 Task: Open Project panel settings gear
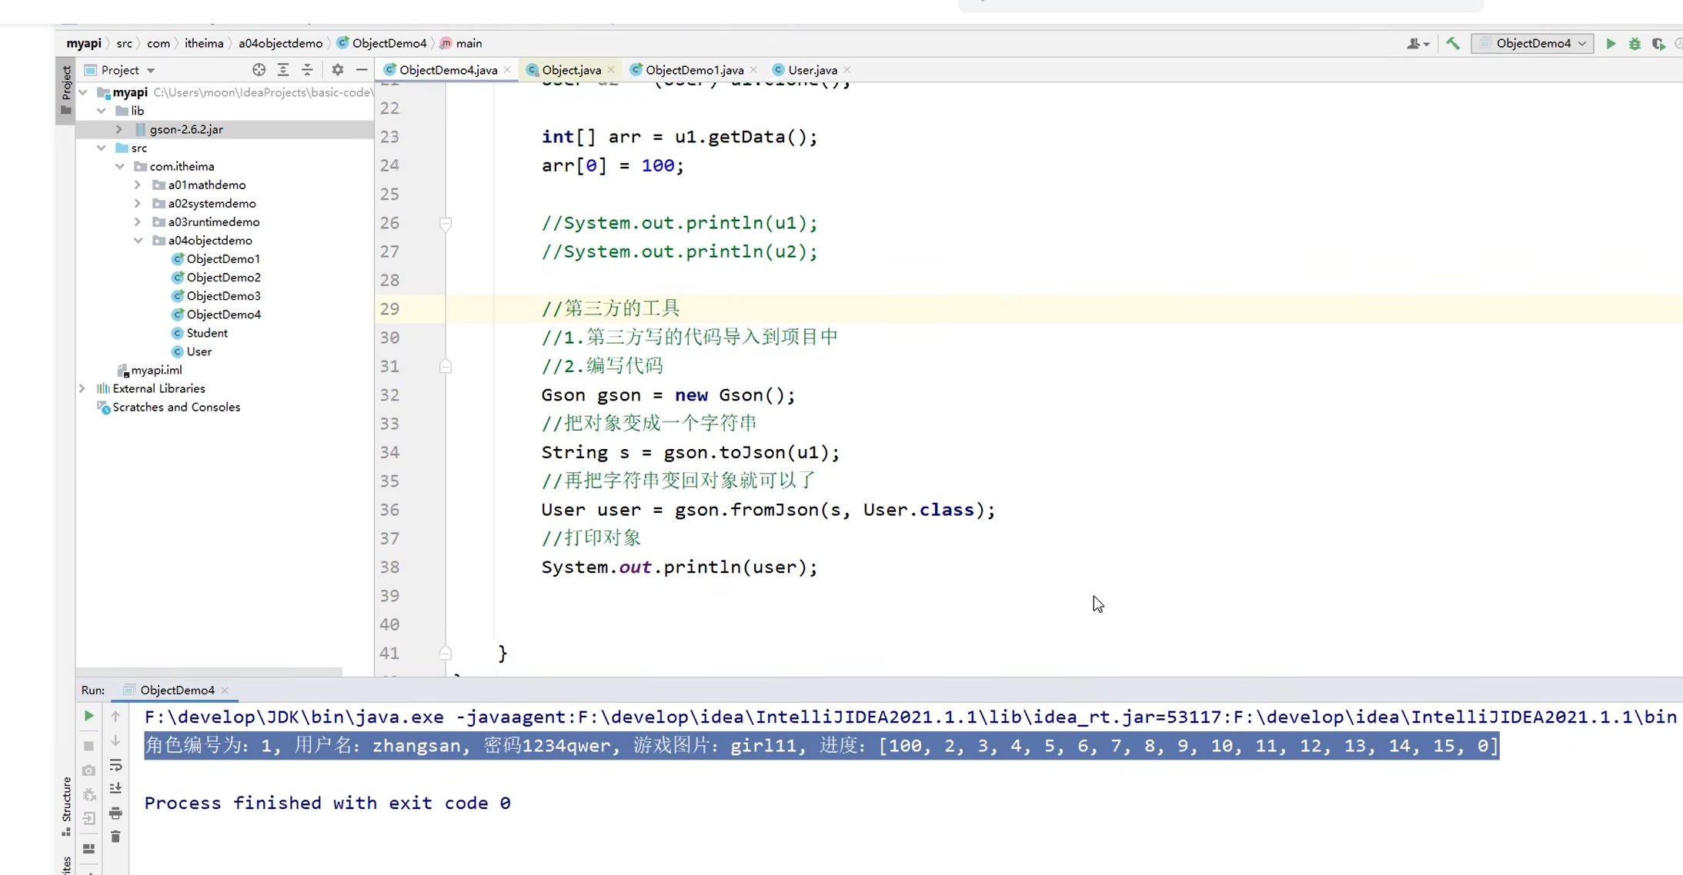pyautogui.click(x=337, y=70)
